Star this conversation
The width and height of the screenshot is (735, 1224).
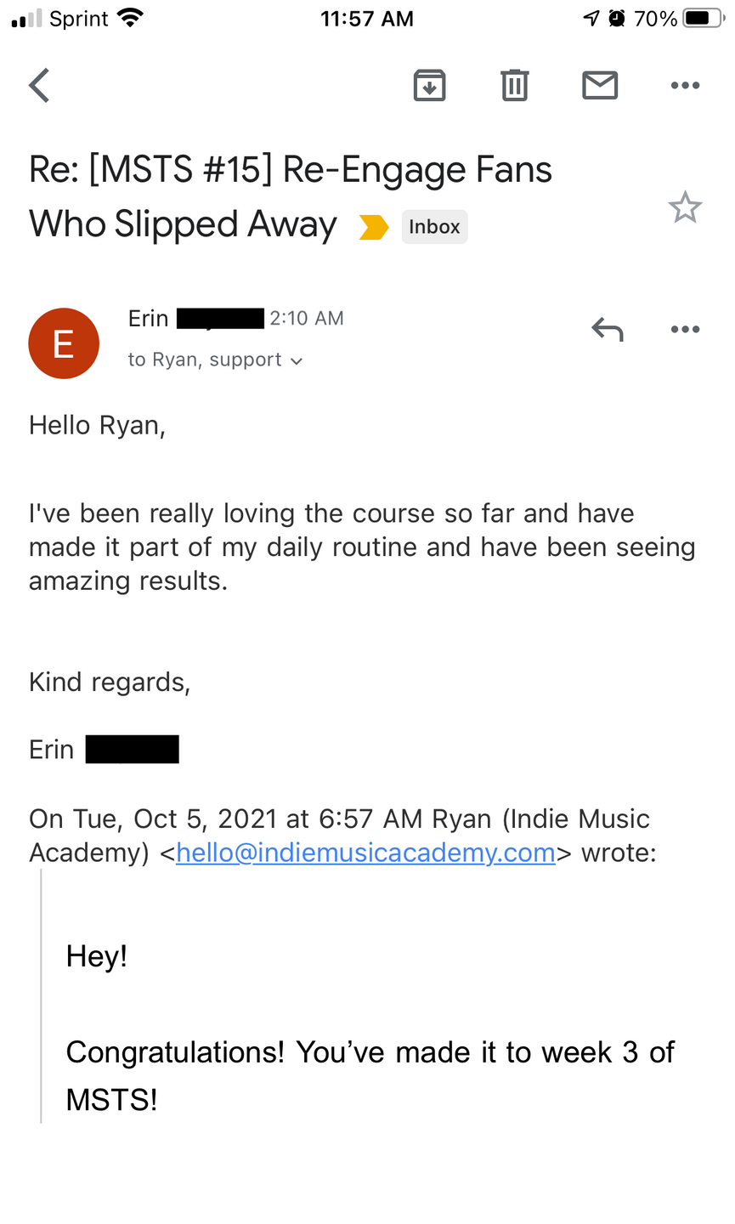[x=685, y=207]
